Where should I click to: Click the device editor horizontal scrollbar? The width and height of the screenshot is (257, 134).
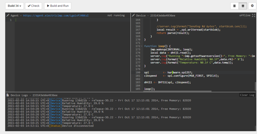click(x=177, y=91)
